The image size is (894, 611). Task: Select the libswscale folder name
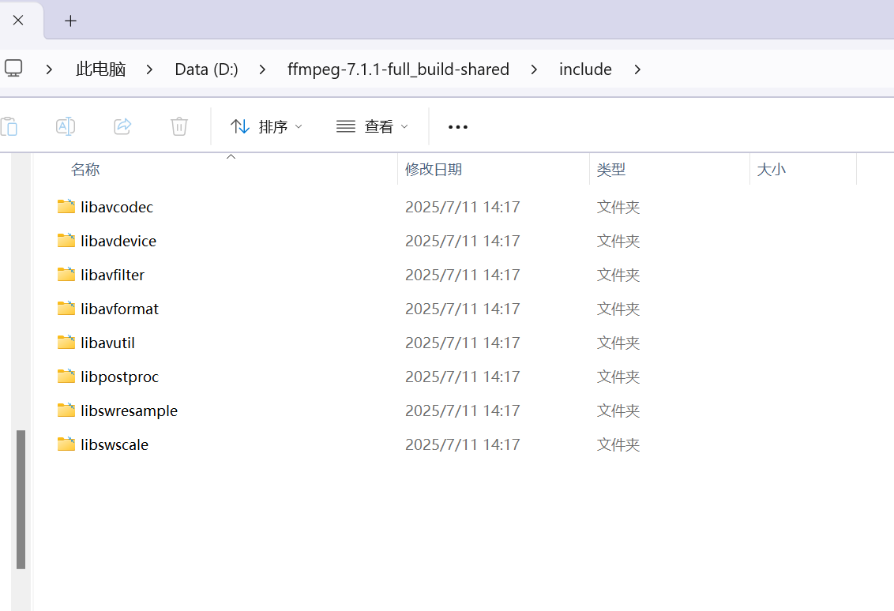click(115, 444)
